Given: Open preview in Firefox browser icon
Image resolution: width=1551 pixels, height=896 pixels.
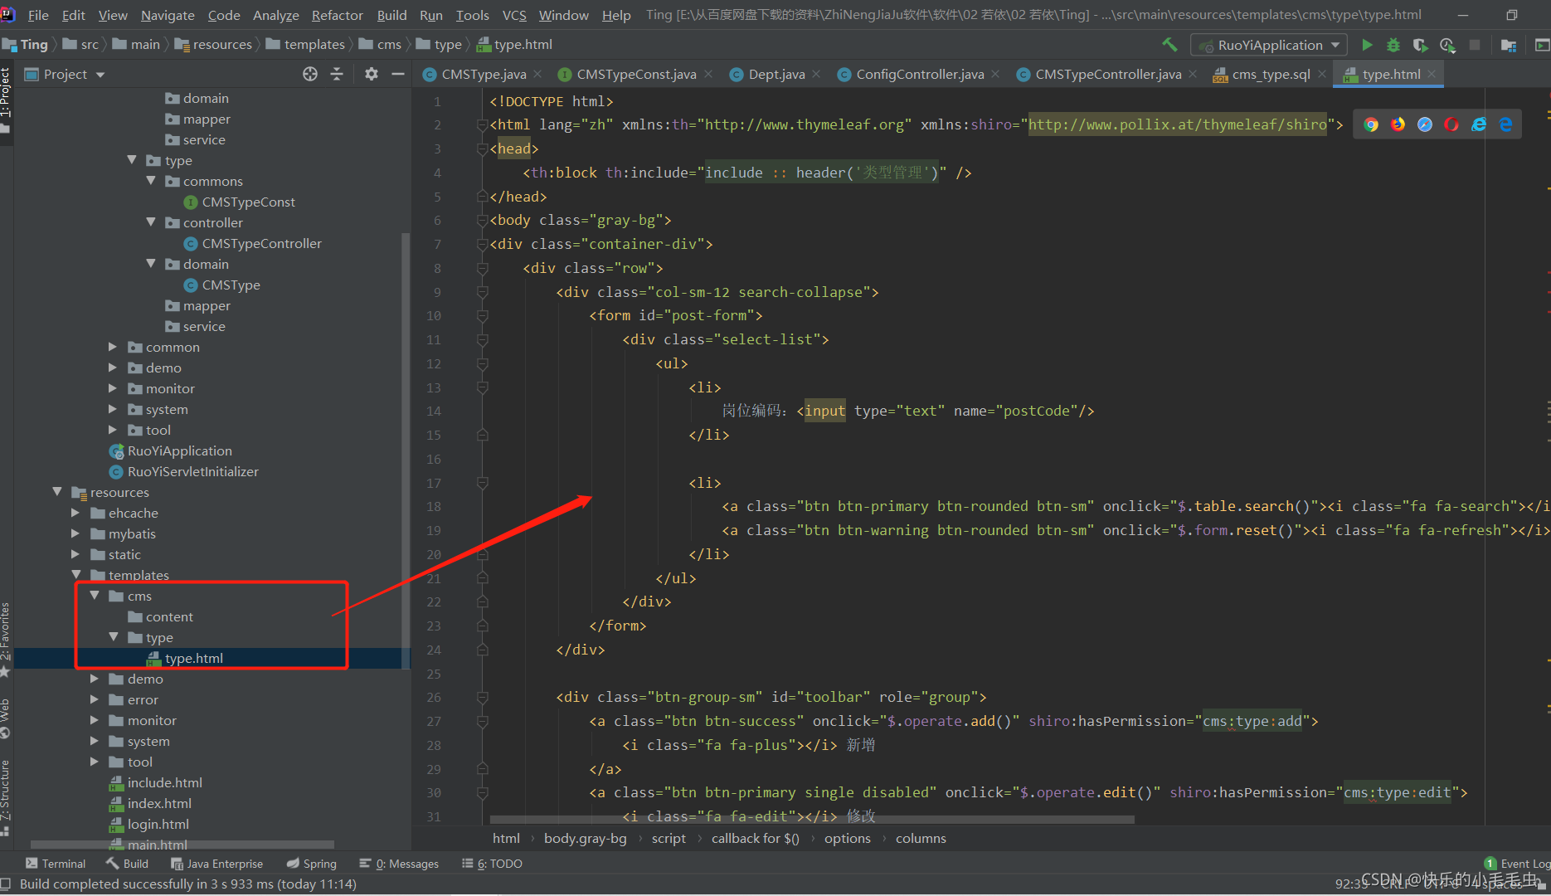Looking at the screenshot, I should point(1398,124).
